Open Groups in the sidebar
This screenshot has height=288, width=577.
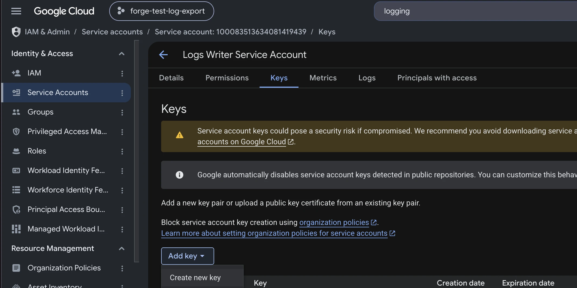pos(66,112)
